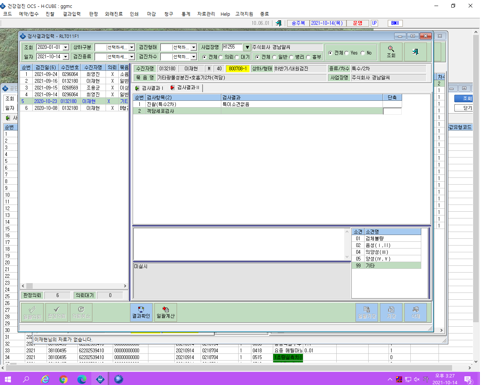Open the 상하구분 dropdown list
Viewport: 481px width, 385px height.
coord(132,47)
